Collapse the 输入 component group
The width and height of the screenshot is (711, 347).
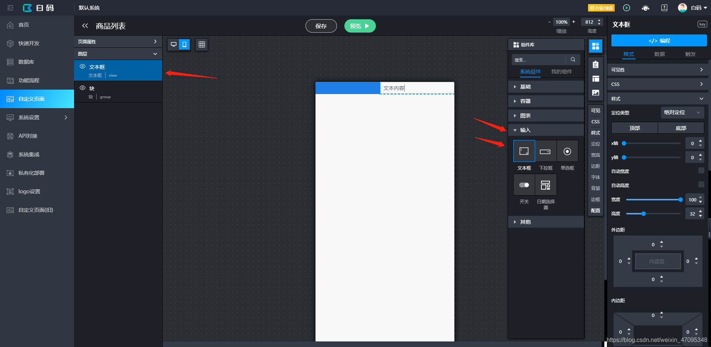point(546,130)
